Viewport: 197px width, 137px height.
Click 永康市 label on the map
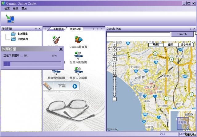(167, 76)
